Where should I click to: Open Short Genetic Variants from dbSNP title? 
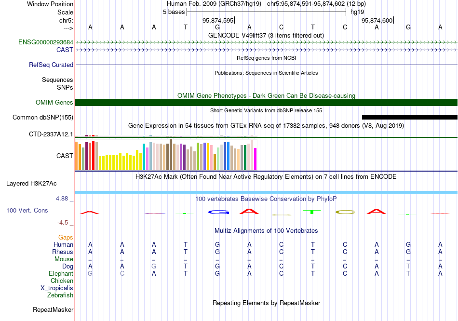[266, 110]
